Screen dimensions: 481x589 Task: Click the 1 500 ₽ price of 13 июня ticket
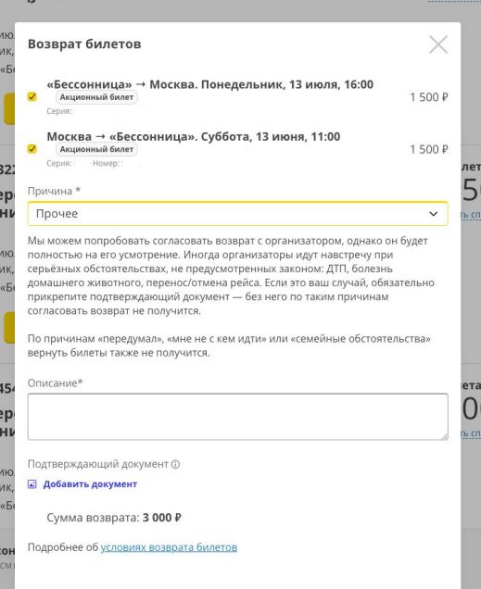(x=429, y=149)
